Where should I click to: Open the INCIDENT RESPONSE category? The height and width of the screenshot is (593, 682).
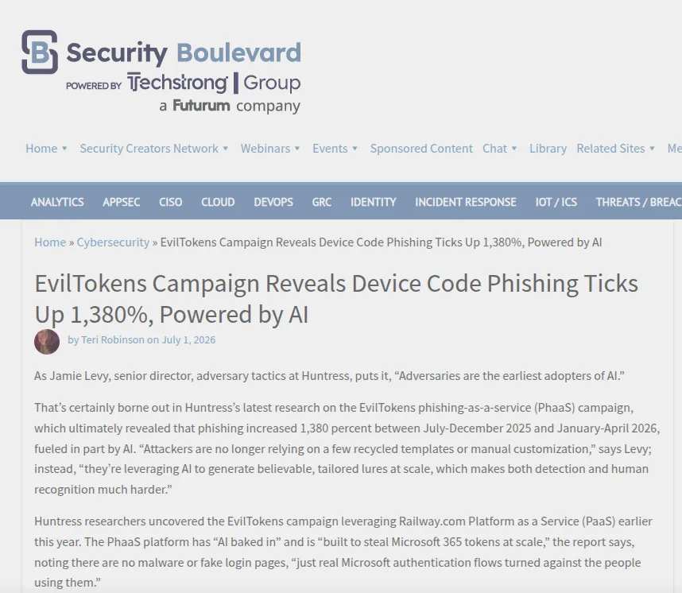point(465,202)
